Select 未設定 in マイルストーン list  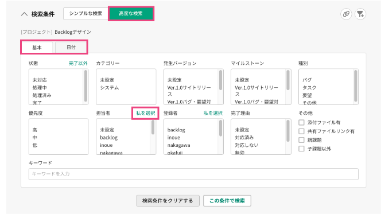coord(242,80)
